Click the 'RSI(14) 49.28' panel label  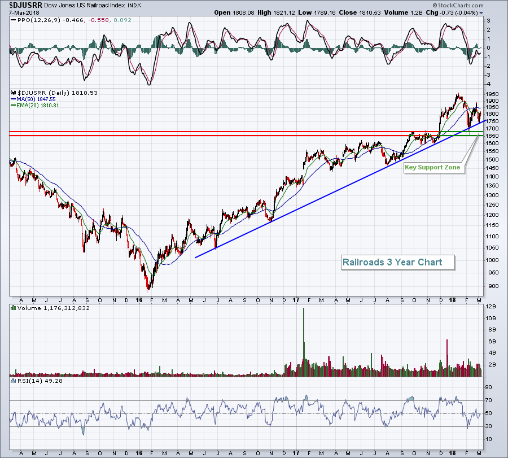pos(40,381)
